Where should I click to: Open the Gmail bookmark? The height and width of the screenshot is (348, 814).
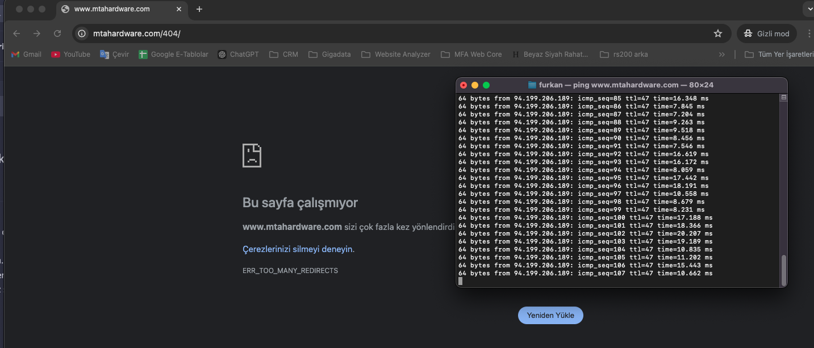pyautogui.click(x=26, y=54)
